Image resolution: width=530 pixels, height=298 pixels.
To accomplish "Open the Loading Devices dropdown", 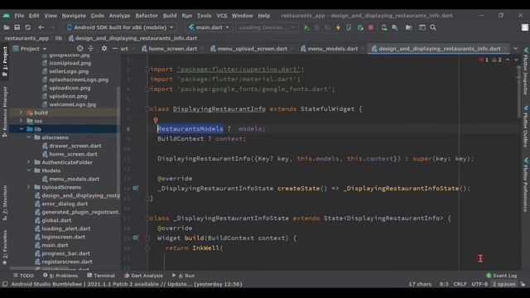I will pos(267,27).
